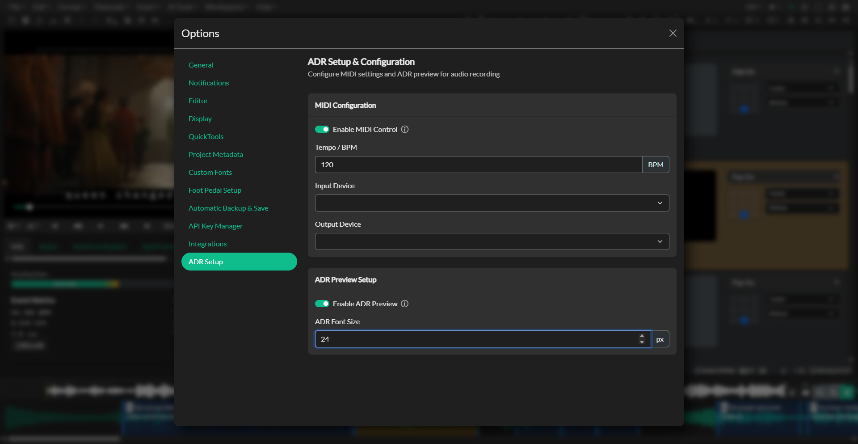
Task: Disable the Enable MIDI Control toggle
Action: pos(322,129)
